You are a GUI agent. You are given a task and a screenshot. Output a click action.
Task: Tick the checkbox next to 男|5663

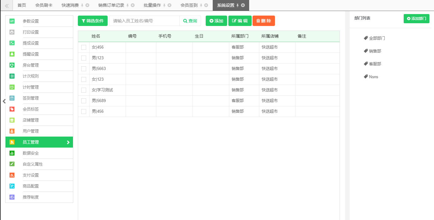84,69
